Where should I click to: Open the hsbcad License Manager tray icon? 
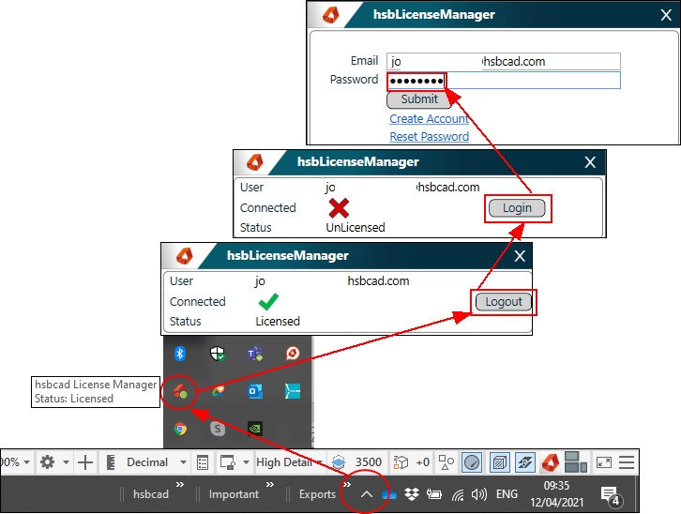click(180, 392)
